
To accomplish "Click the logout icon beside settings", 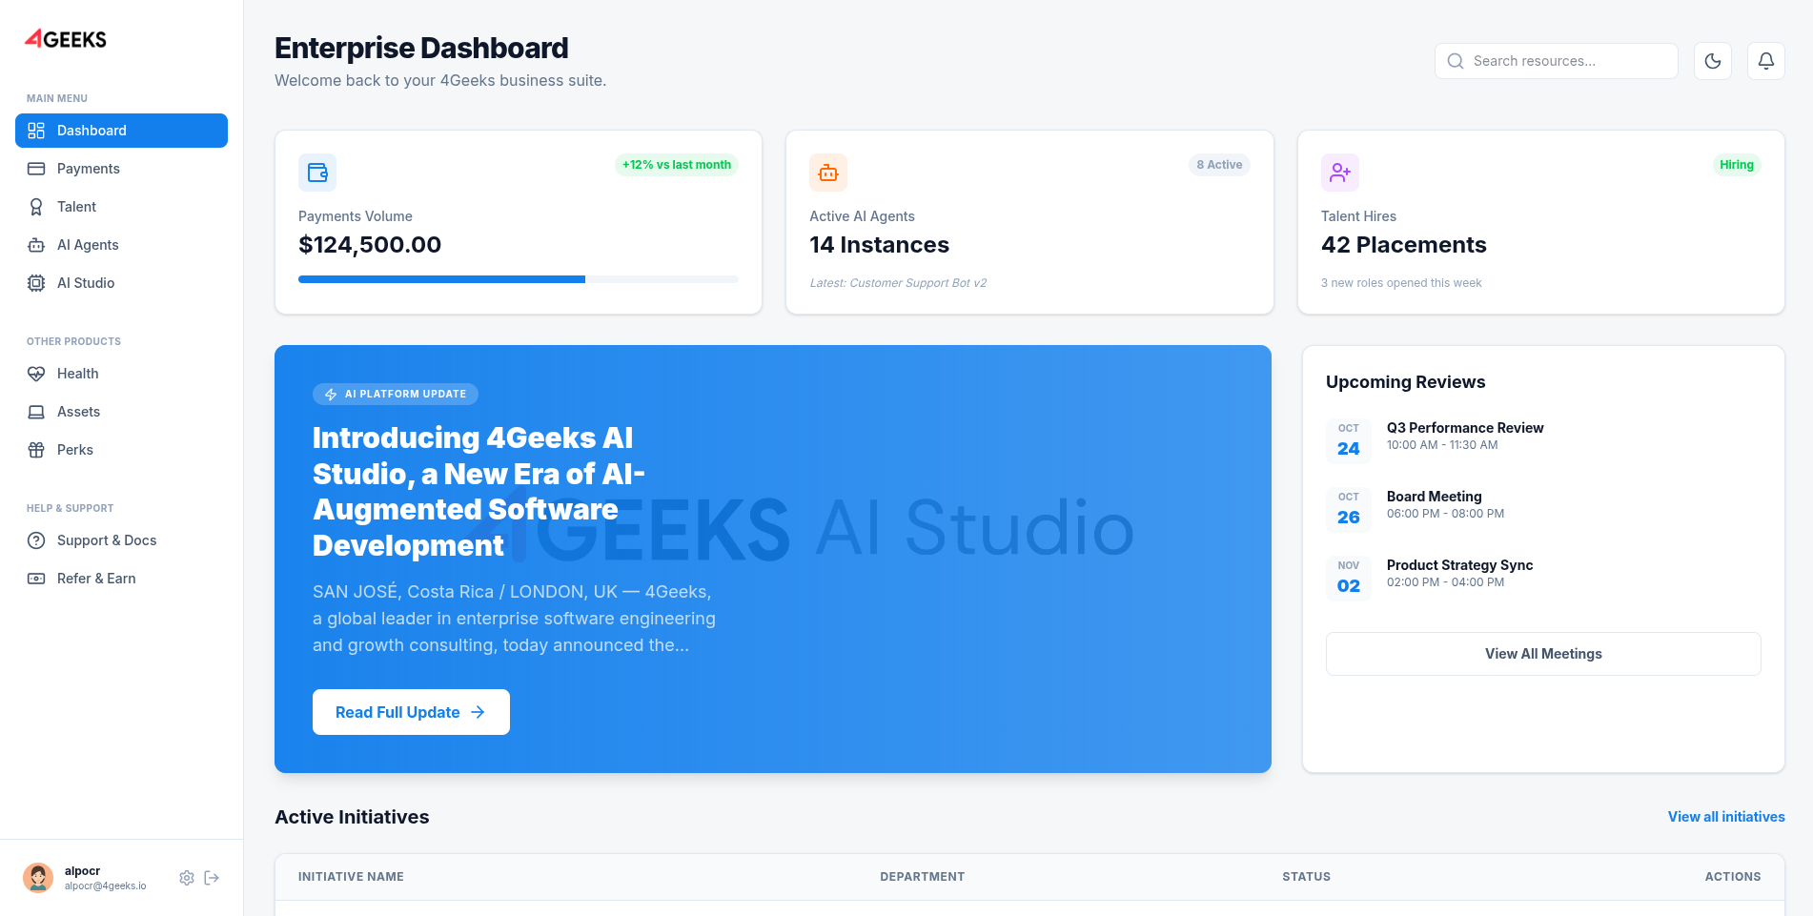I will pyautogui.click(x=212, y=878).
